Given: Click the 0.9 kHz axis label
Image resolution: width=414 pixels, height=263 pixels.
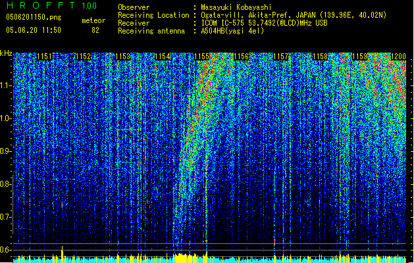Looking at the screenshot, I should (6, 151).
